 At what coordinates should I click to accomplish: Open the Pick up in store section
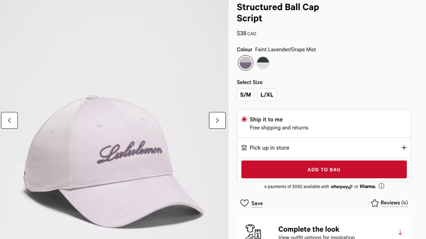270,148
